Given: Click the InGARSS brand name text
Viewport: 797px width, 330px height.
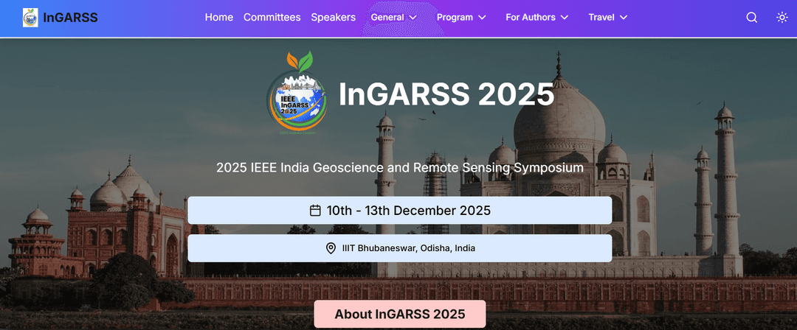Looking at the screenshot, I should [71, 18].
